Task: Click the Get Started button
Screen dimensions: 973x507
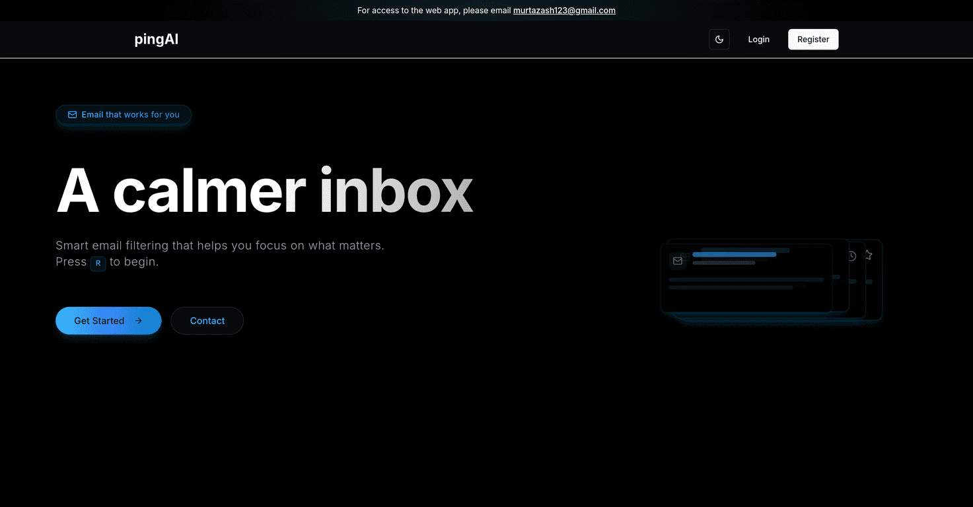Action: tap(108, 320)
